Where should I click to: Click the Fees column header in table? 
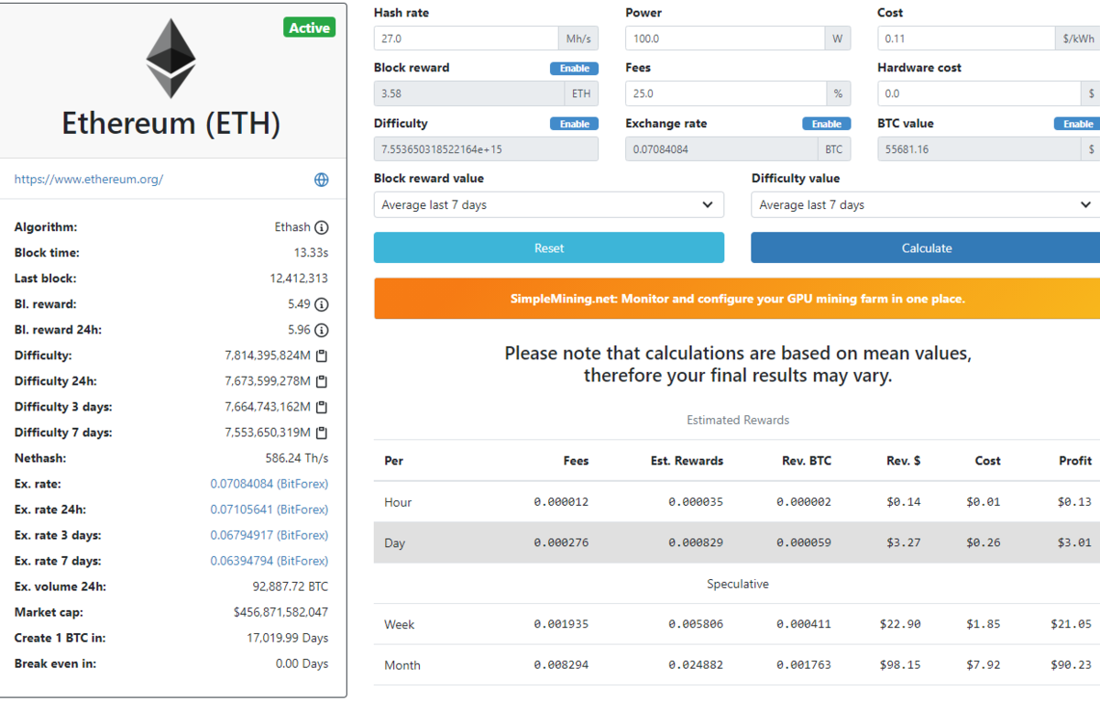coord(576,461)
